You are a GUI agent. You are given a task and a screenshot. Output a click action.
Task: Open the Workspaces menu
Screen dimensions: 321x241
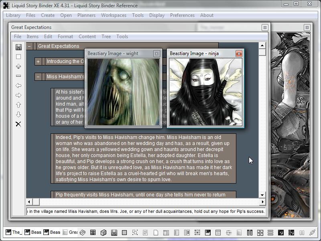coord(114,15)
